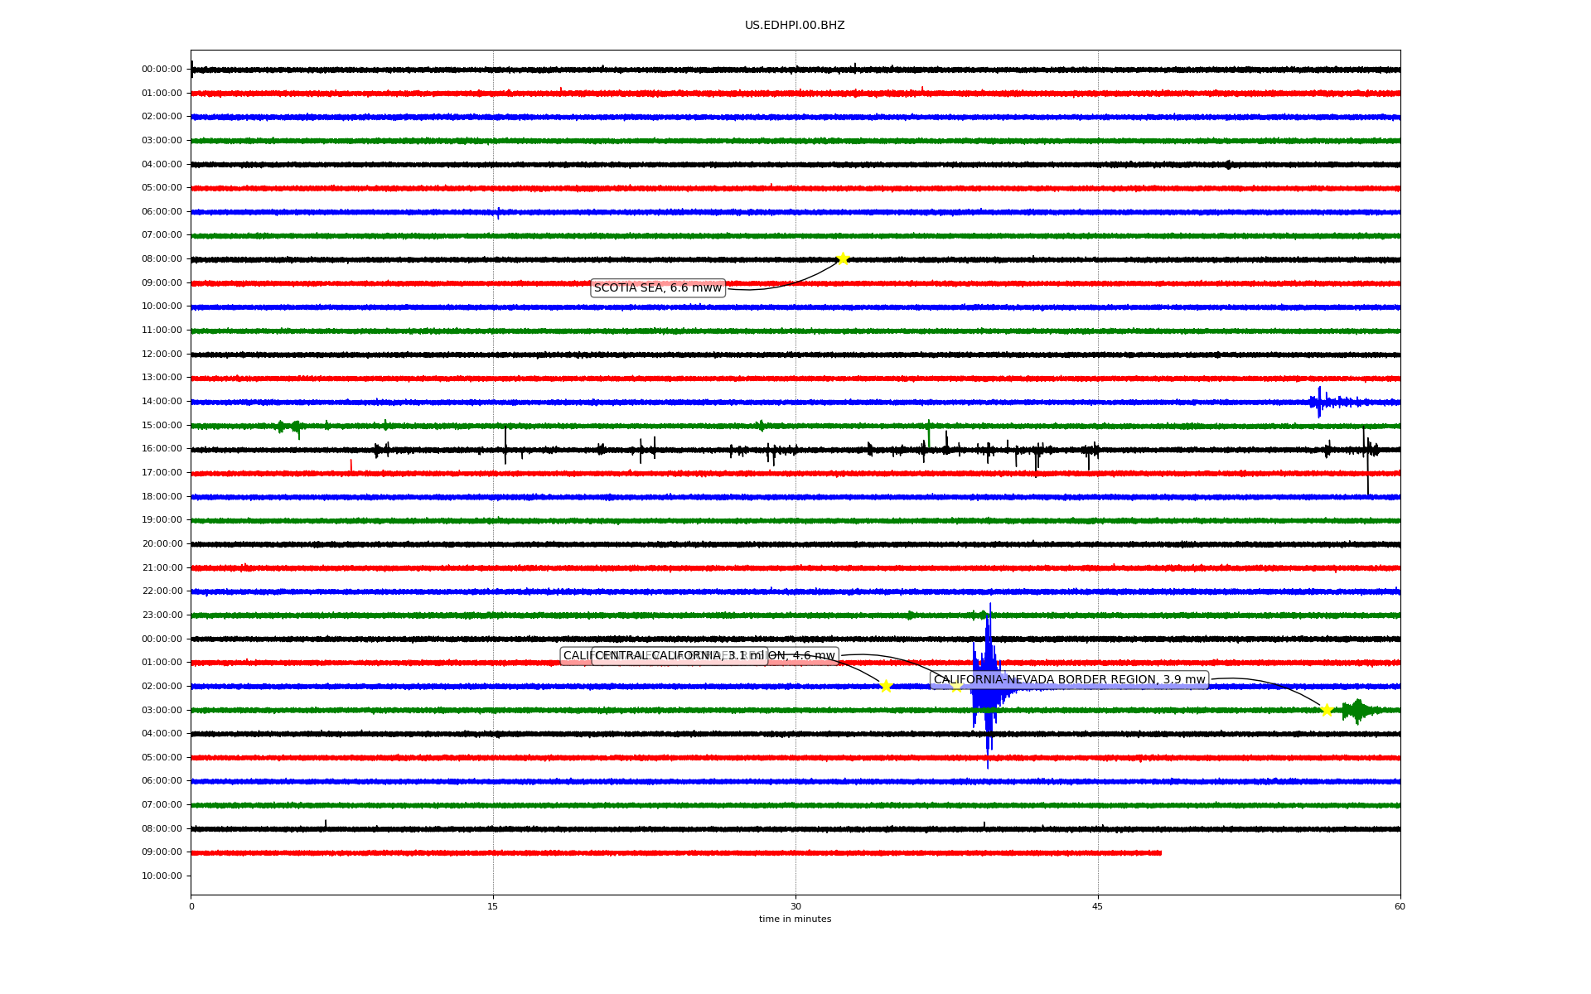Click the x-axis tick label 15
Screen dimensions: 1591x994
click(493, 906)
